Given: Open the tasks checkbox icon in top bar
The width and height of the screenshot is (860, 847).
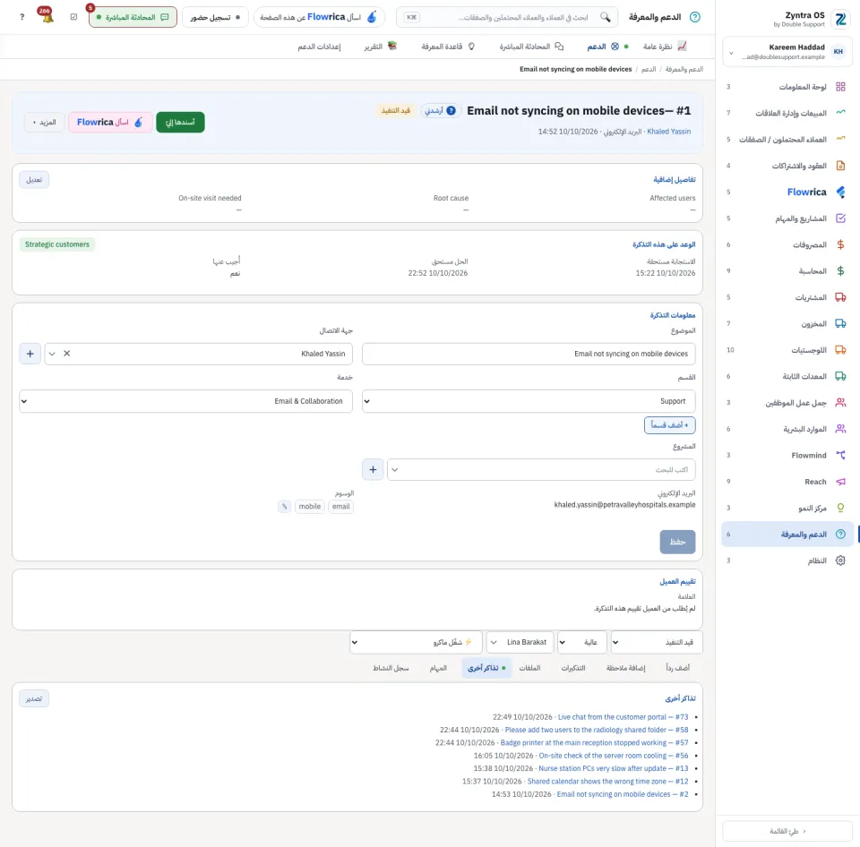Looking at the screenshot, I should click(x=74, y=17).
